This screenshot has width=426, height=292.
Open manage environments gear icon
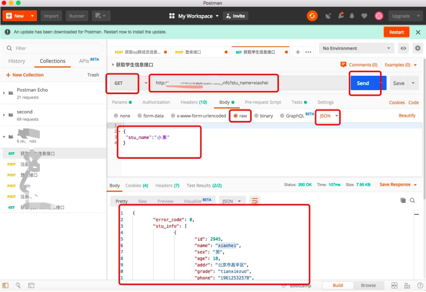pos(418,48)
